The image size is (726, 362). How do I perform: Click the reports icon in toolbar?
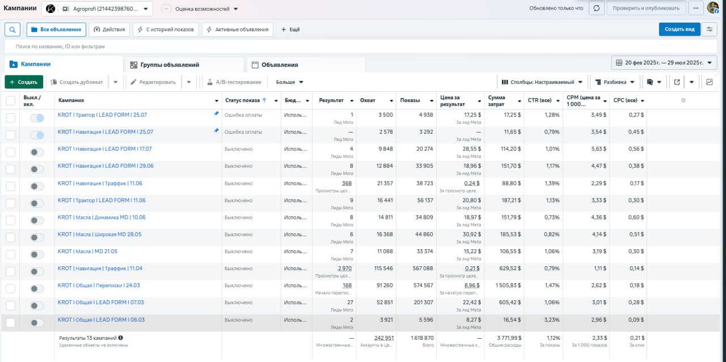tap(651, 82)
